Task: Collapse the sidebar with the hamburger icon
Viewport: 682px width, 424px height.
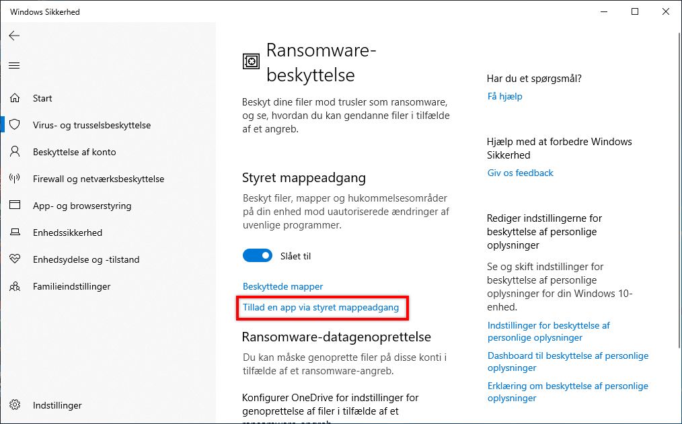Action: click(14, 65)
